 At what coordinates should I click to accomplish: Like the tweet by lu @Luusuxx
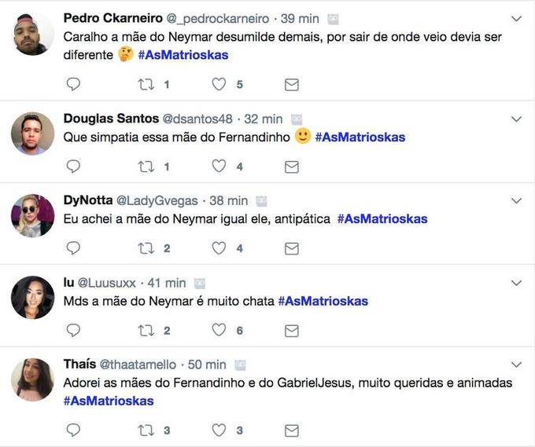[x=220, y=330]
